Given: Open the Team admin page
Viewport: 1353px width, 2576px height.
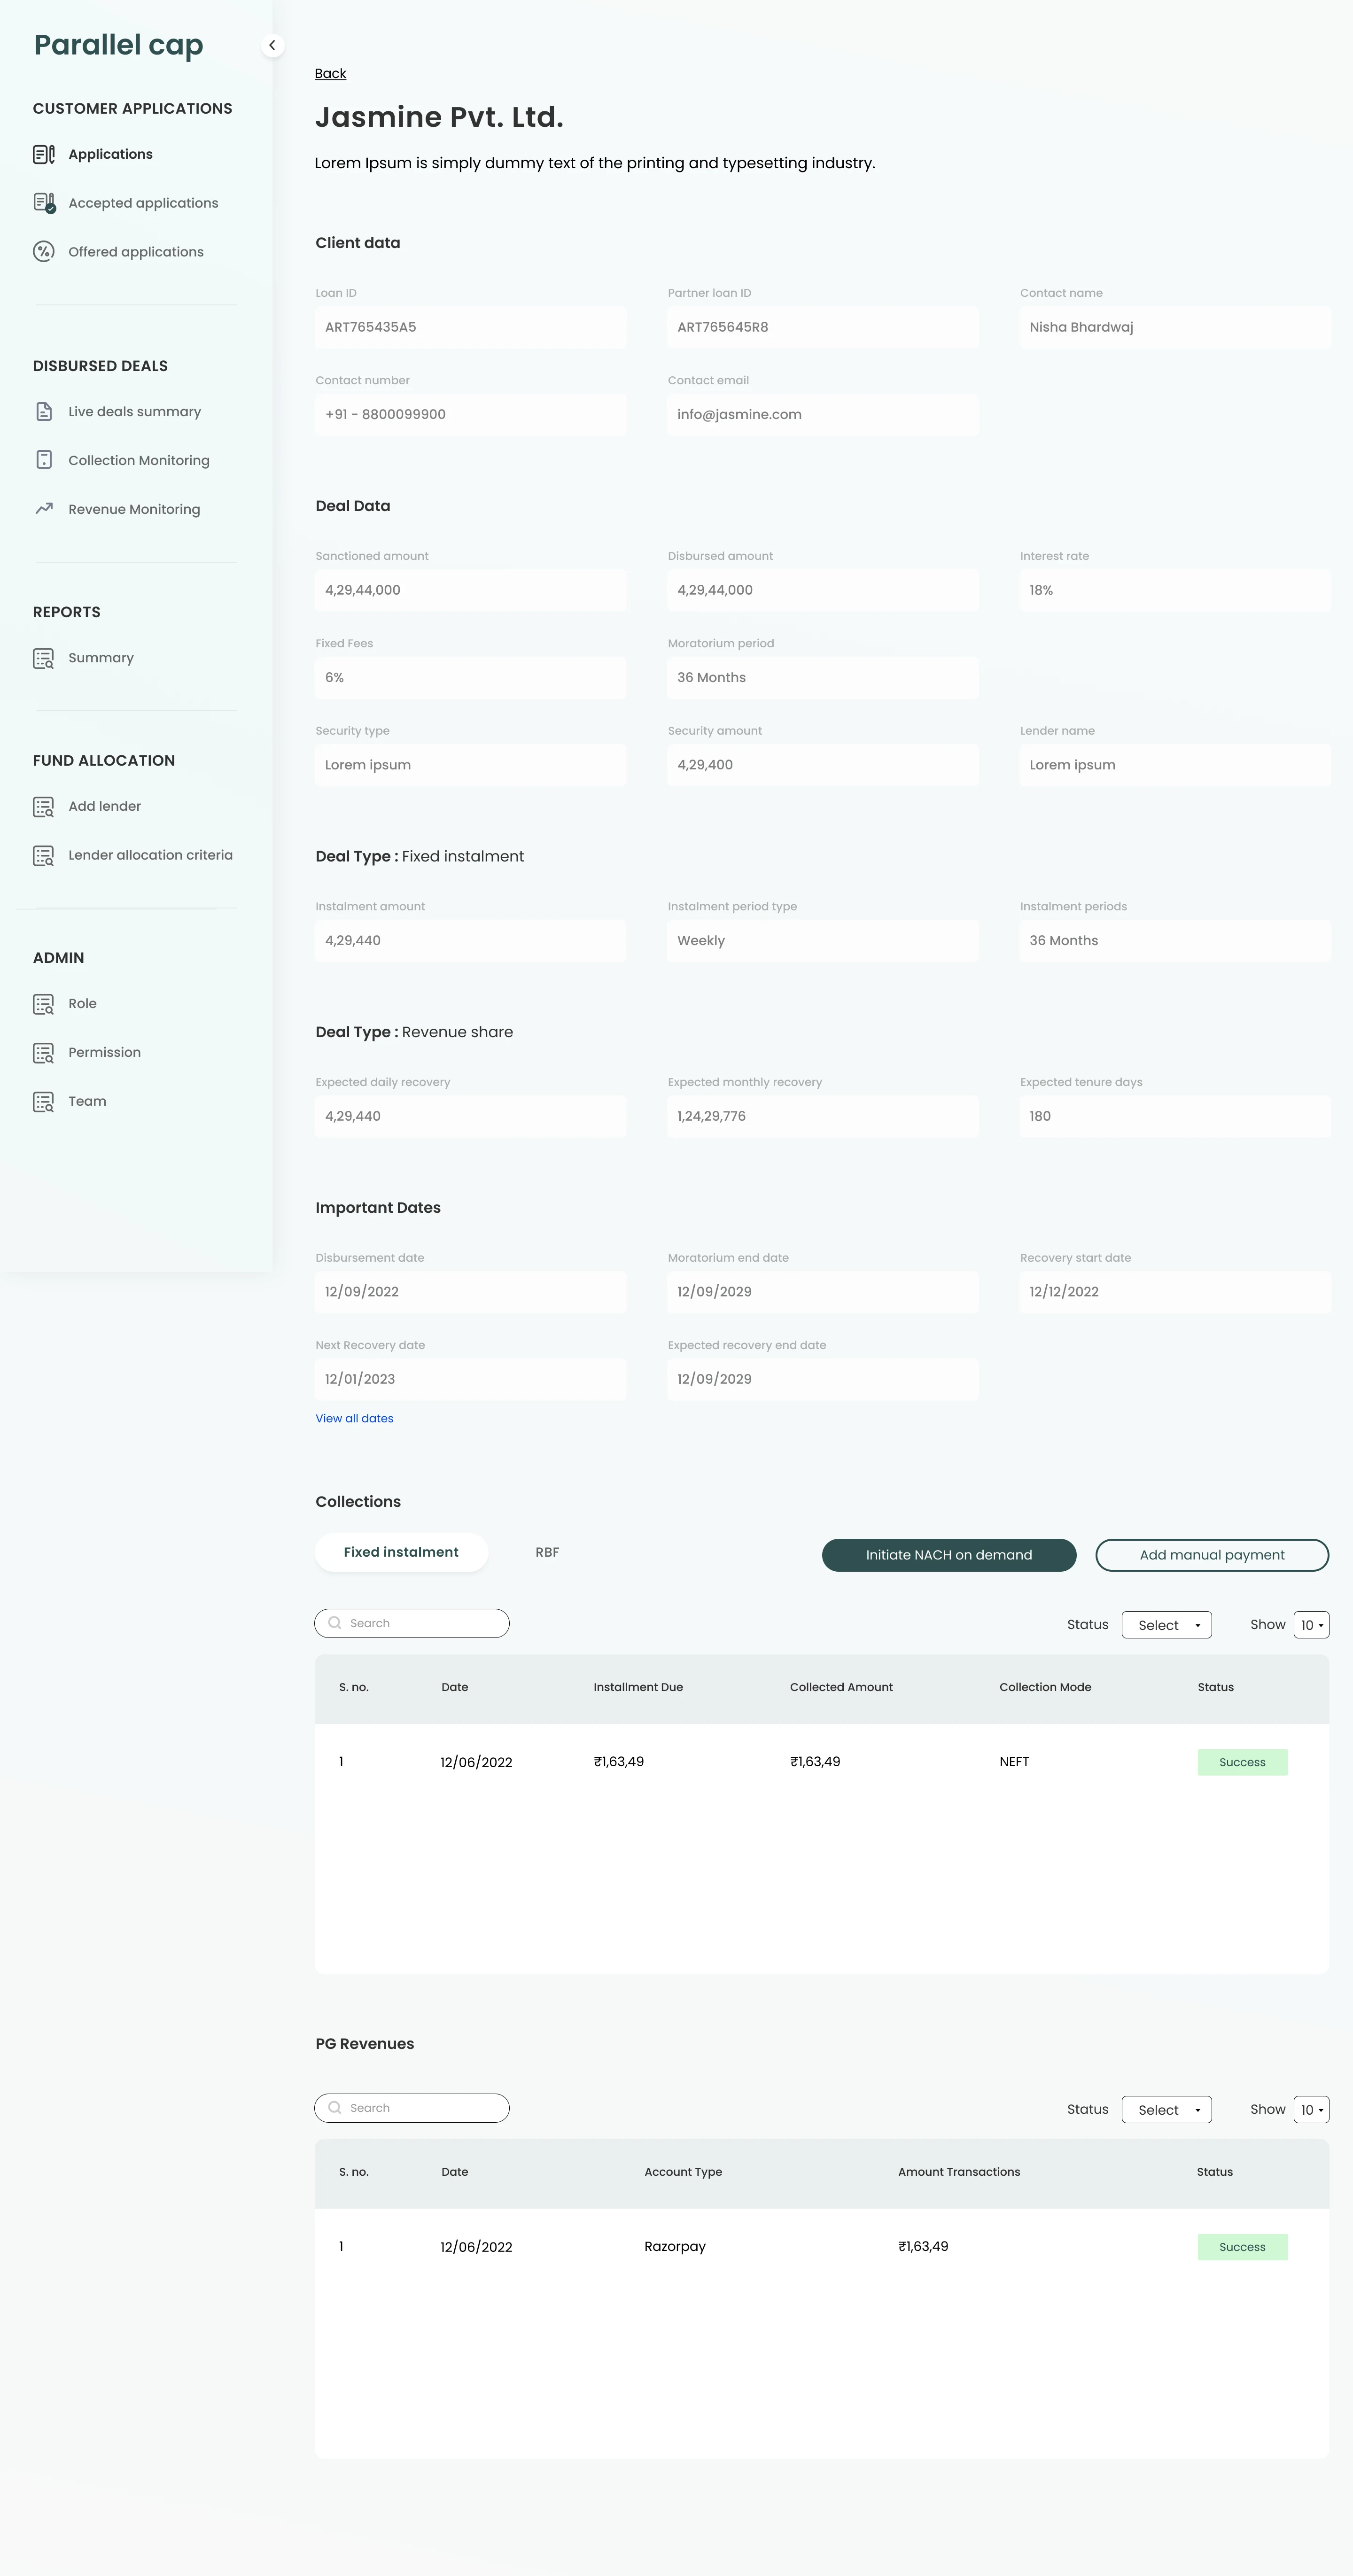Looking at the screenshot, I should (x=87, y=1101).
